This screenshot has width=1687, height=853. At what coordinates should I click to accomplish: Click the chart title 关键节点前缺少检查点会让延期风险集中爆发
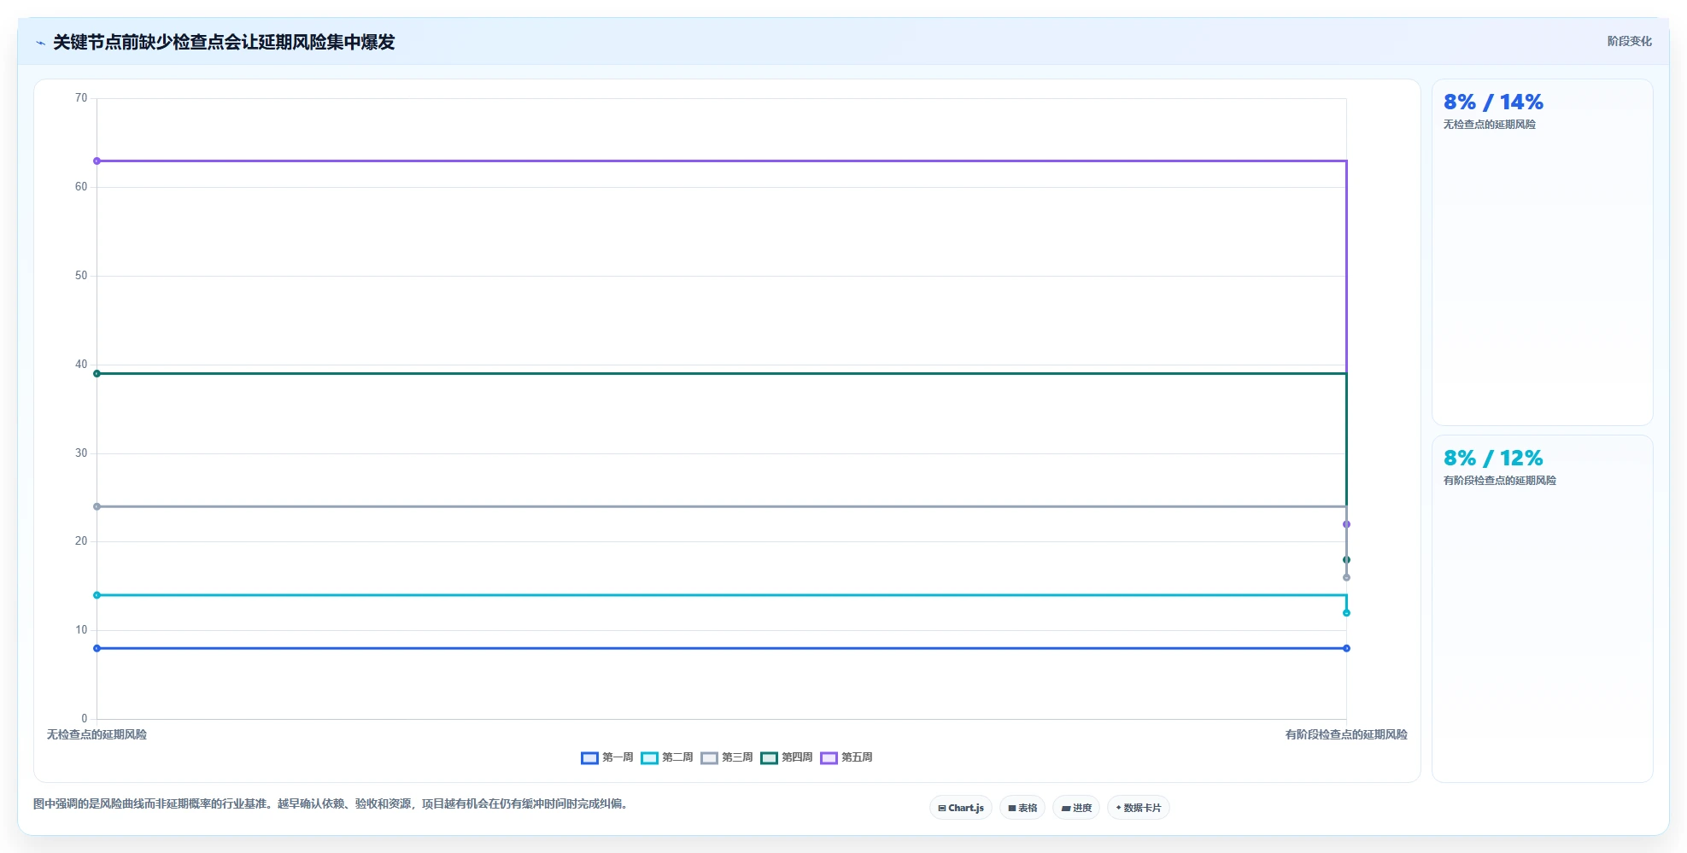click(224, 43)
